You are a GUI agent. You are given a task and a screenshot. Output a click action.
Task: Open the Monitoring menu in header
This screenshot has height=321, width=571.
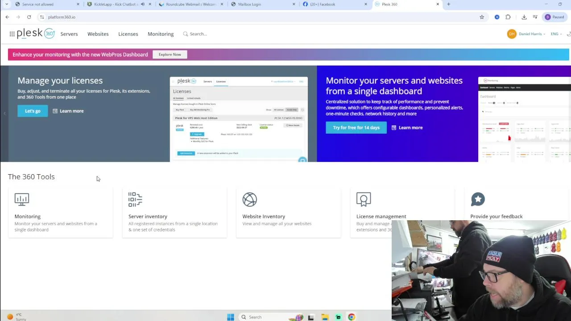coord(161,34)
